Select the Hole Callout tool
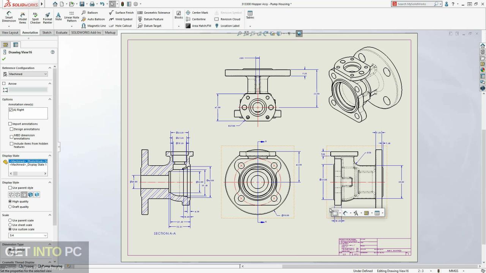Viewport: 486px width, 273px height. click(x=120, y=26)
